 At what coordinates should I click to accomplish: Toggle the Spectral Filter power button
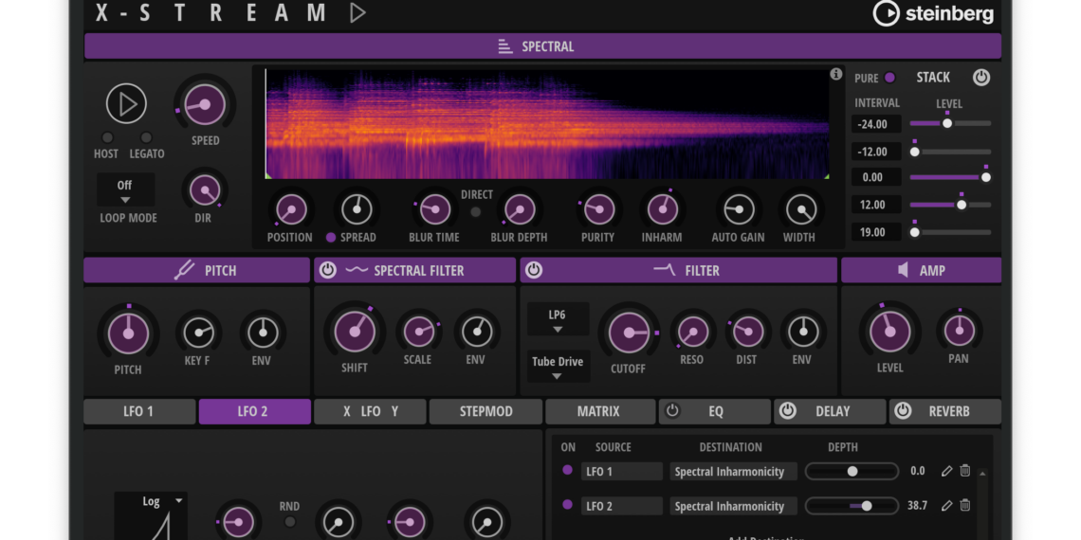tap(328, 270)
